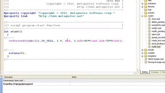
Task: Place cursor on Bid in code
Action: click(68, 41)
